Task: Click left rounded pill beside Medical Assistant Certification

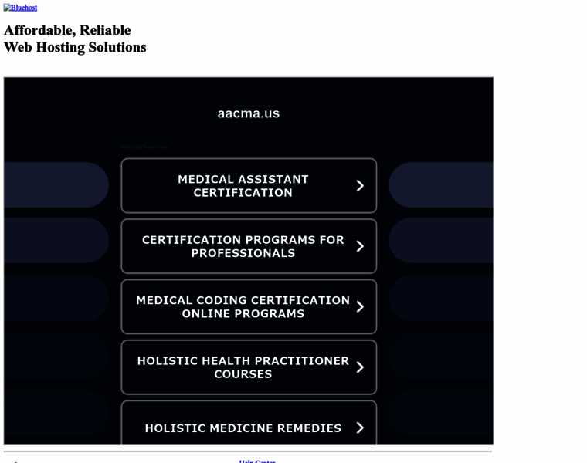Action: [x=58, y=185]
